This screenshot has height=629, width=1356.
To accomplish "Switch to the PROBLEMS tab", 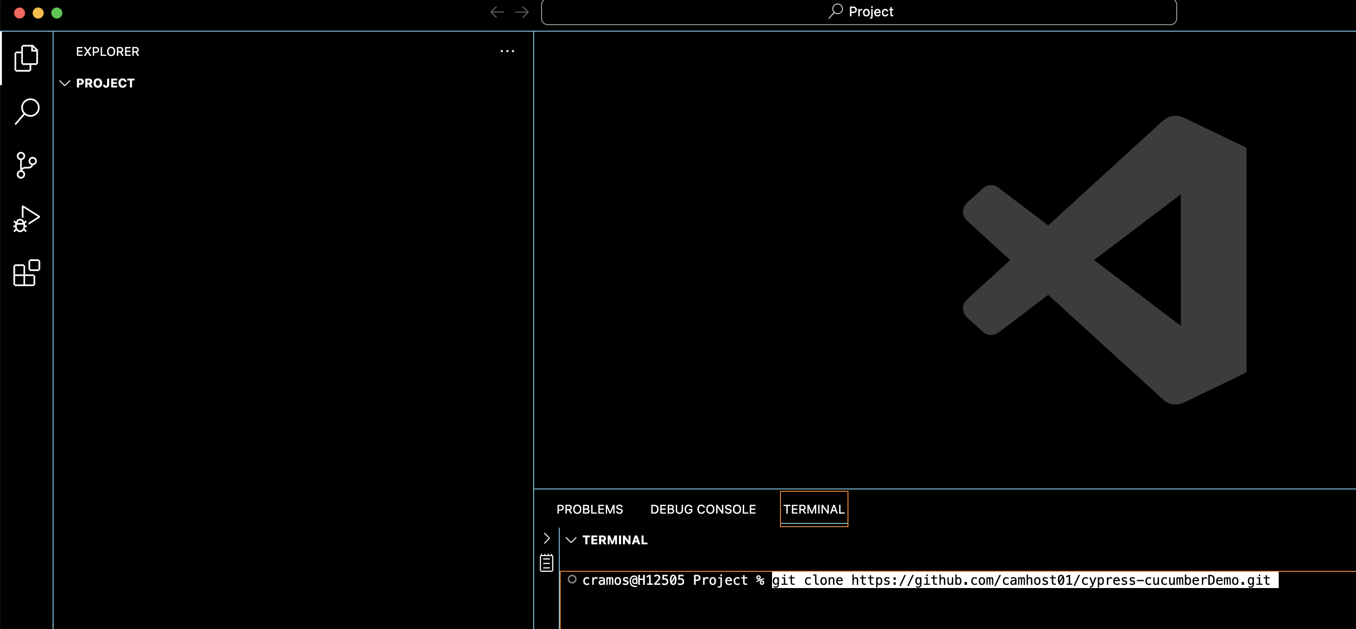I will point(589,509).
